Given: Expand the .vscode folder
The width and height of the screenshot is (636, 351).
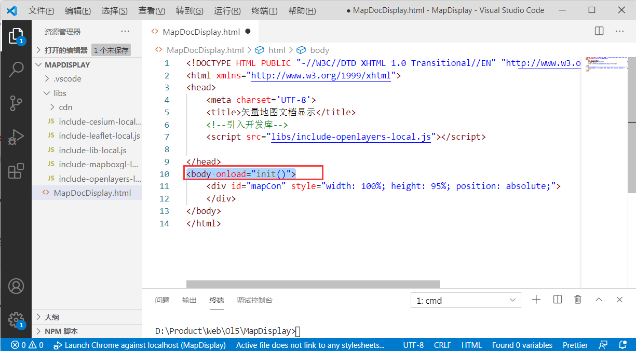Looking at the screenshot, I should coord(87,79).
